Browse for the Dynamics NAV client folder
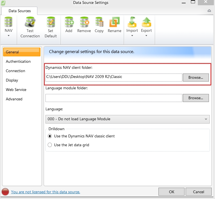215x199 pixels. click(x=196, y=77)
